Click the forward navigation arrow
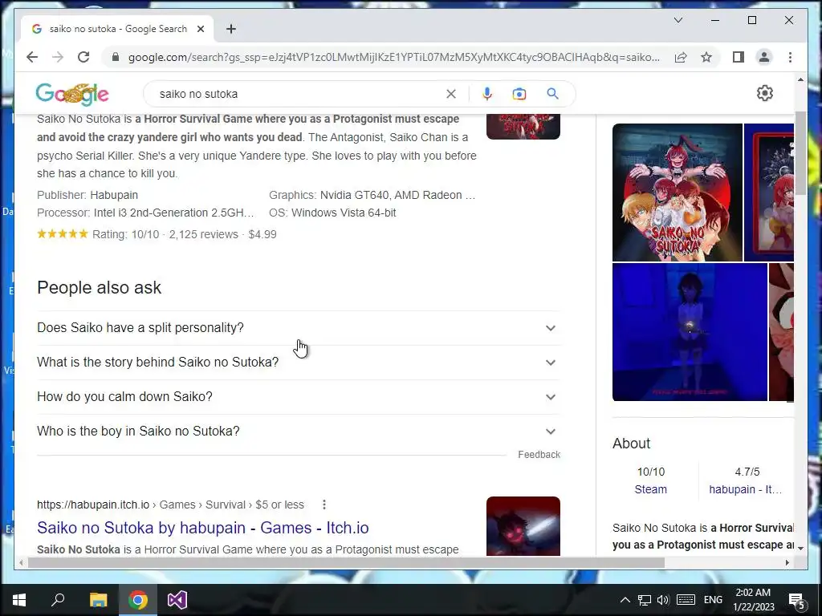The height and width of the screenshot is (616, 822). point(58,57)
